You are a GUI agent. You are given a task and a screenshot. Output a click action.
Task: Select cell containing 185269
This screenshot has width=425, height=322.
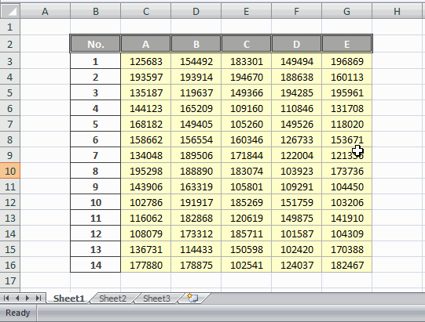pos(246,202)
